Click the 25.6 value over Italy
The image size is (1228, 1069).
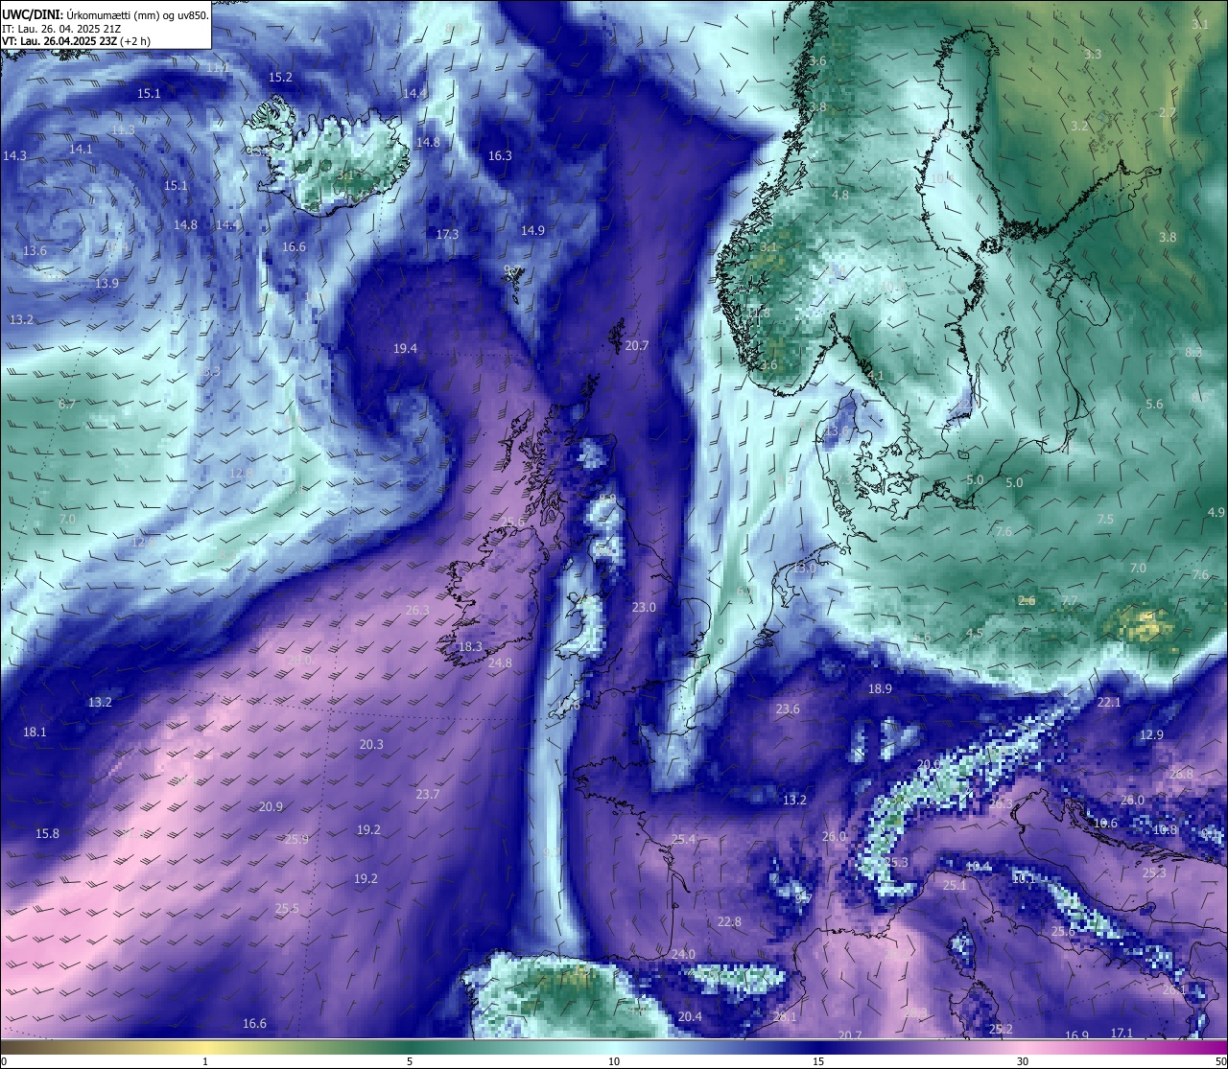tap(1063, 931)
